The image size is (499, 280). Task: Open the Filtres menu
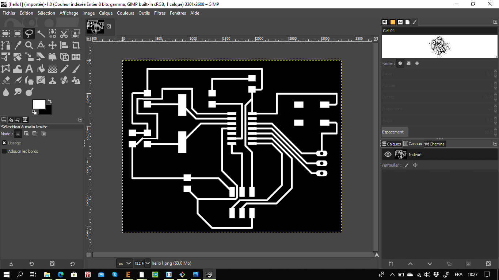[160, 13]
